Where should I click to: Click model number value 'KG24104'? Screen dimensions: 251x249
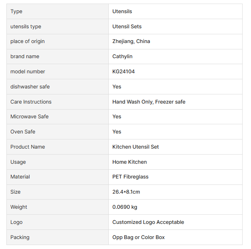[124, 72]
